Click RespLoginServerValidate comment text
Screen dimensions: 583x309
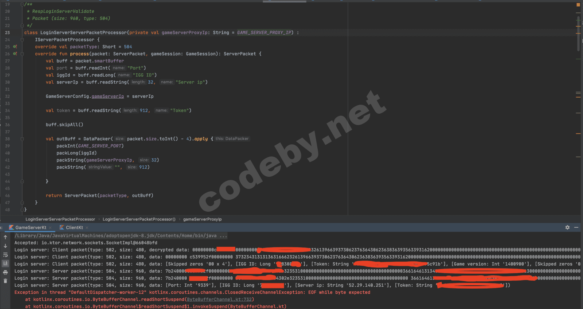[63, 11]
